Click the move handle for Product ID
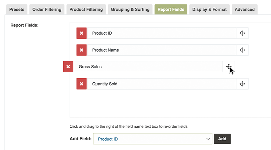The image size is (271, 150). coord(242,33)
